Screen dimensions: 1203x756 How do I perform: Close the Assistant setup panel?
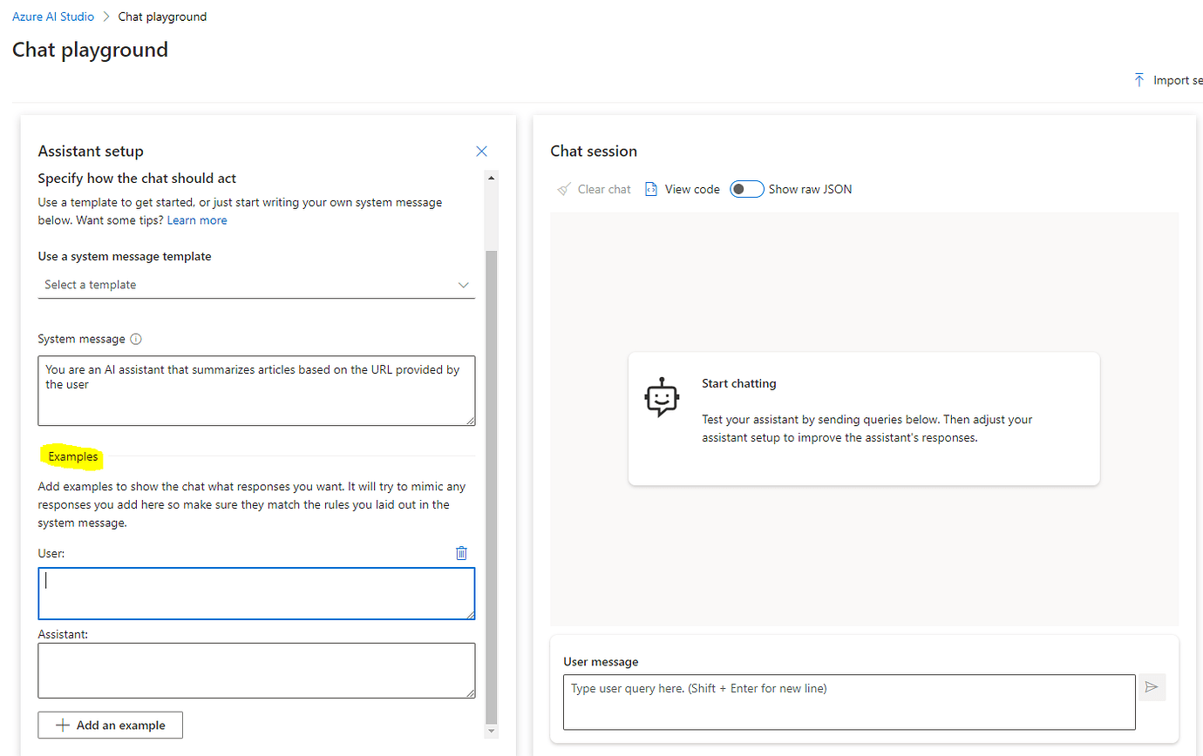[x=481, y=151]
